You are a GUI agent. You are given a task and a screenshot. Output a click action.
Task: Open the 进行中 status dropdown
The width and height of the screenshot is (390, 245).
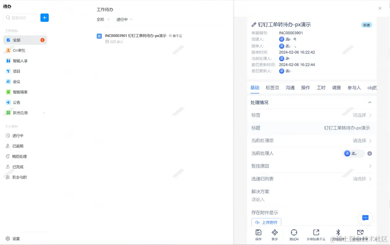tap(123, 19)
